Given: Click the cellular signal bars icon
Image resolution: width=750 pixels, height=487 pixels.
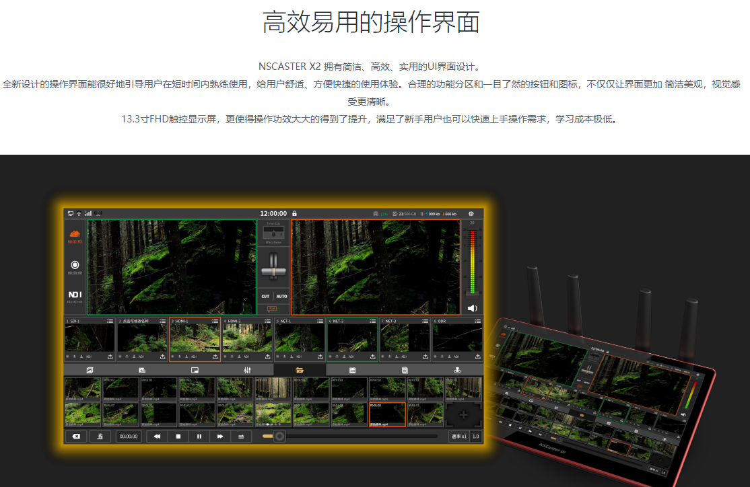Looking at the screenshot, I should (88, 213).
